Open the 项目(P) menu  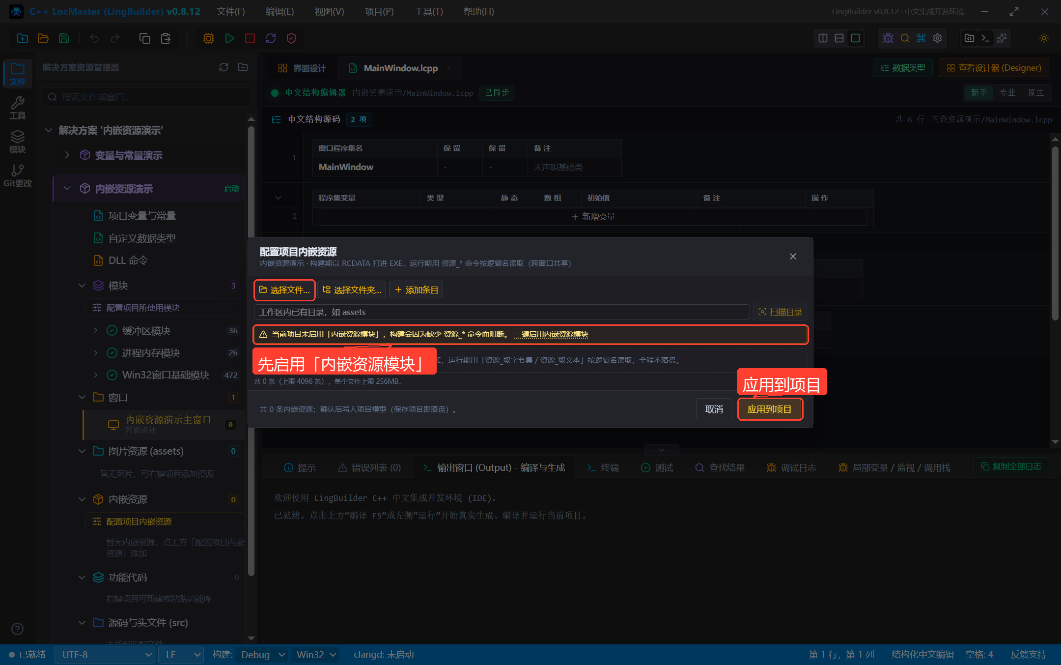(379, 11)
